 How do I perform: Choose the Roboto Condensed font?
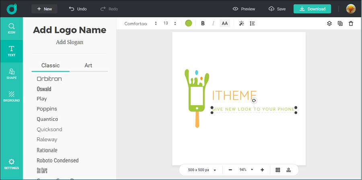58,160
